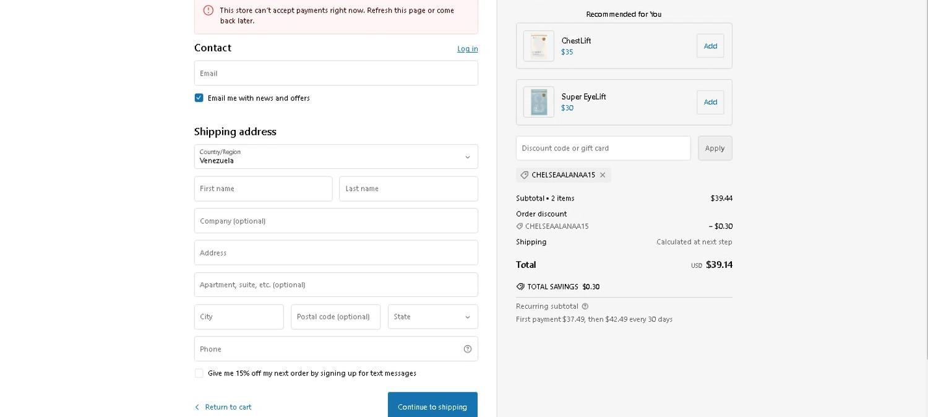
Task: Click the page vertical scrollbar
Action: pos(926,179)
